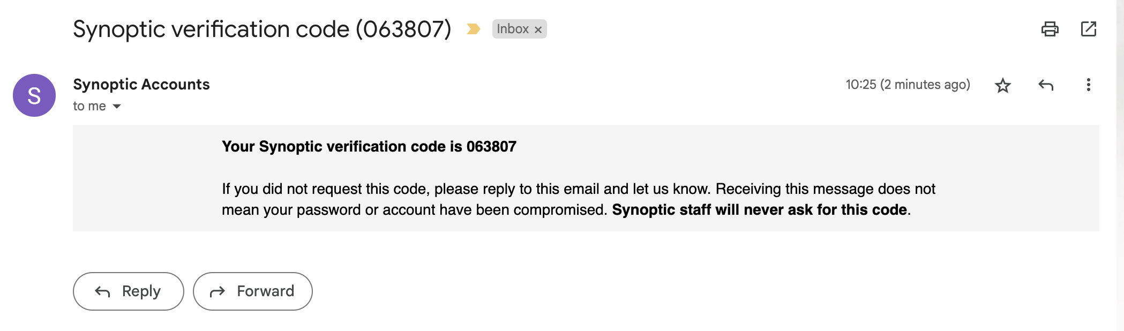Remove the Inbox label using its x
1124x331 pixels.
[x=538, y=29]
